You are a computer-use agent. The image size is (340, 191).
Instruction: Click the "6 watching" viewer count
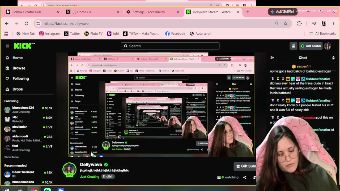pyautogui.click(x=228, y=177)
